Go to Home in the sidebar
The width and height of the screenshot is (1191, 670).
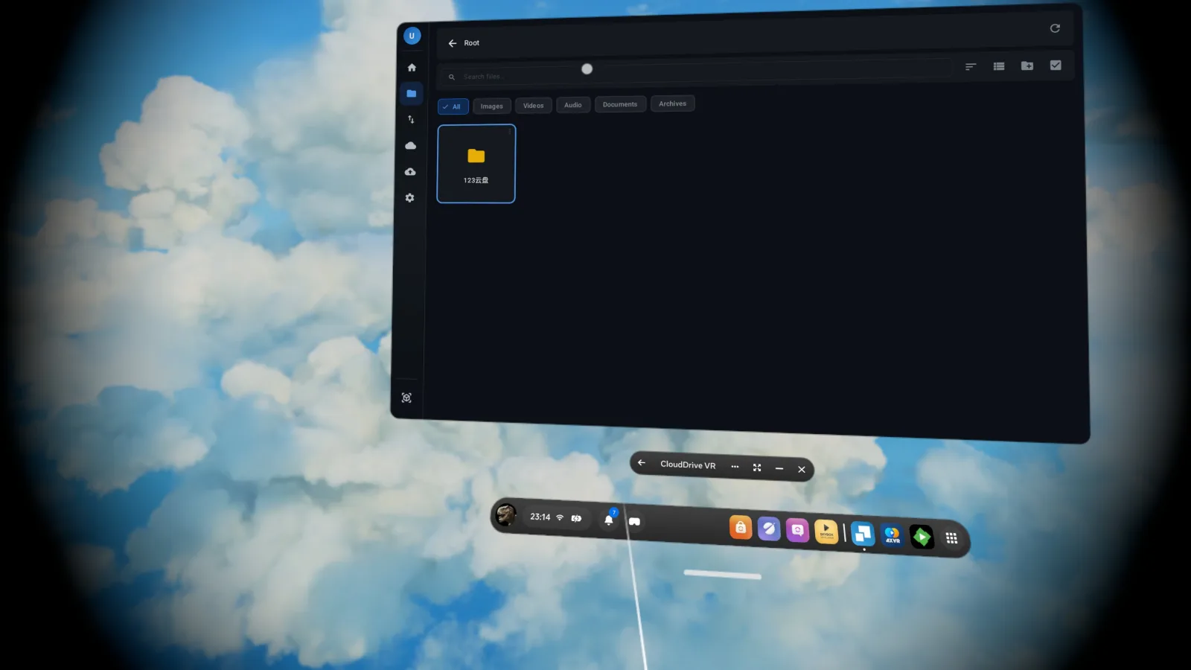point(412,68)
